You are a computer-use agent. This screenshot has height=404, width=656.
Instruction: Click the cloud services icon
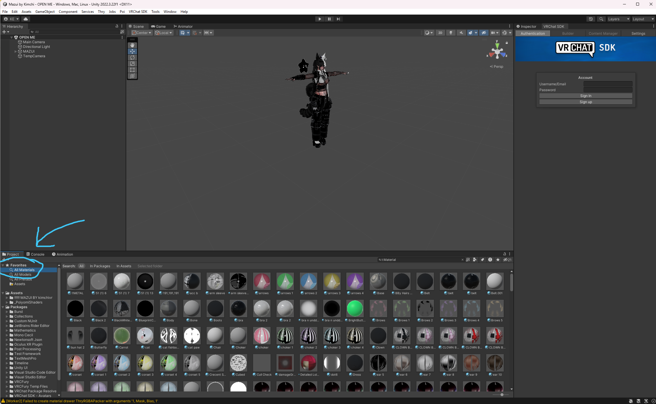[x=26, y=19]
